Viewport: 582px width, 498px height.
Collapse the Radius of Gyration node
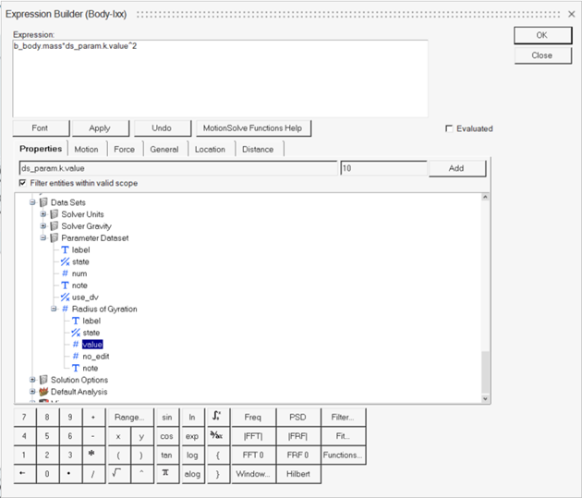pos(54,309)
